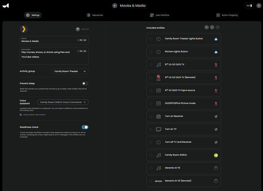
Task: Click TV screen icon on Turn on TV row
Action: tap(159, 129)
